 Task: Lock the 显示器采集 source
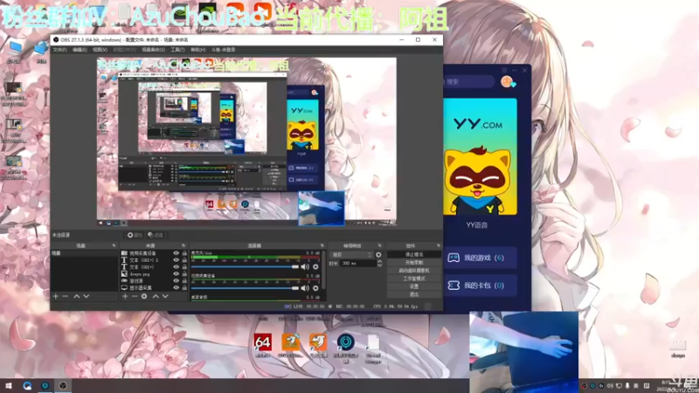click(184, 288)
